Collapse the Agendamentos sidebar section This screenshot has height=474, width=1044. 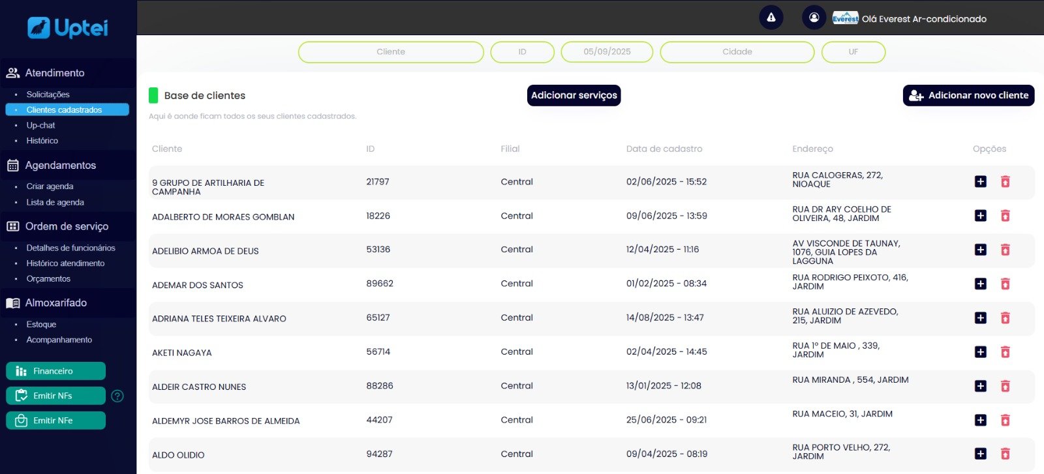click(x=60, y=166)
